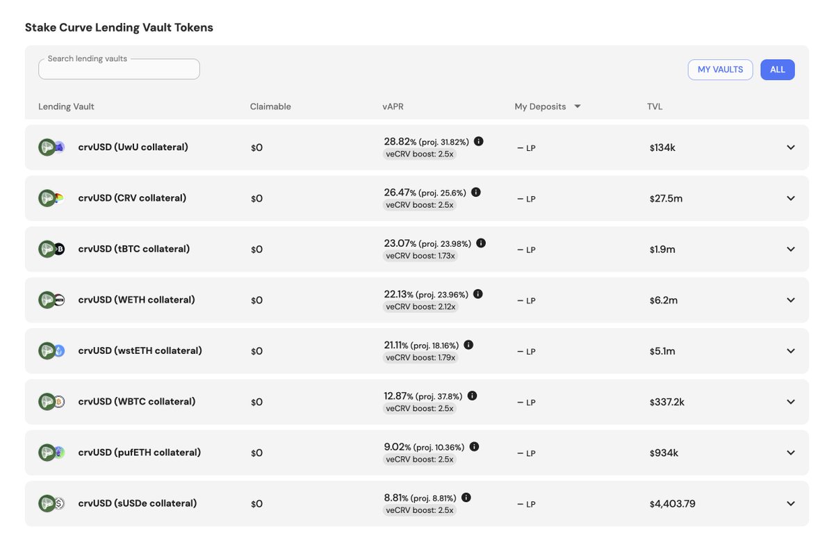Click the $6.2m TVL value
Viewport: 834px width, 552px height.
tap(664, 300)
